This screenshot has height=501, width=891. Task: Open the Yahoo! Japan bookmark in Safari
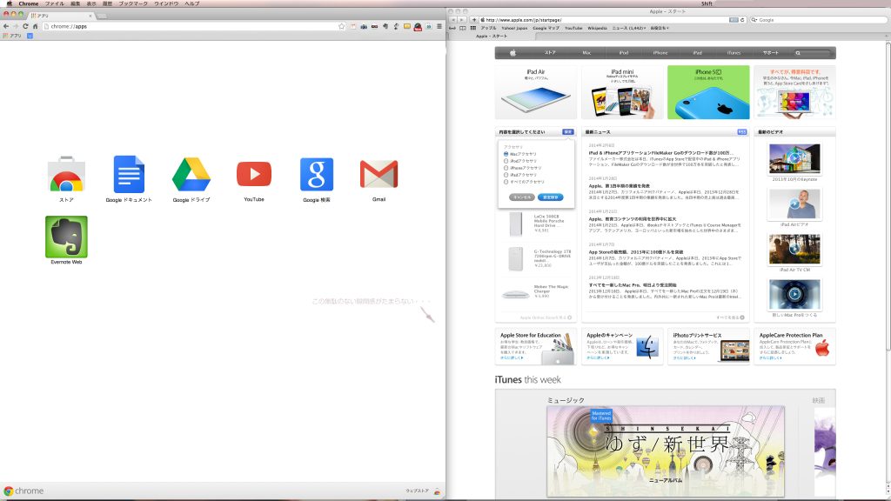(514, 28)
